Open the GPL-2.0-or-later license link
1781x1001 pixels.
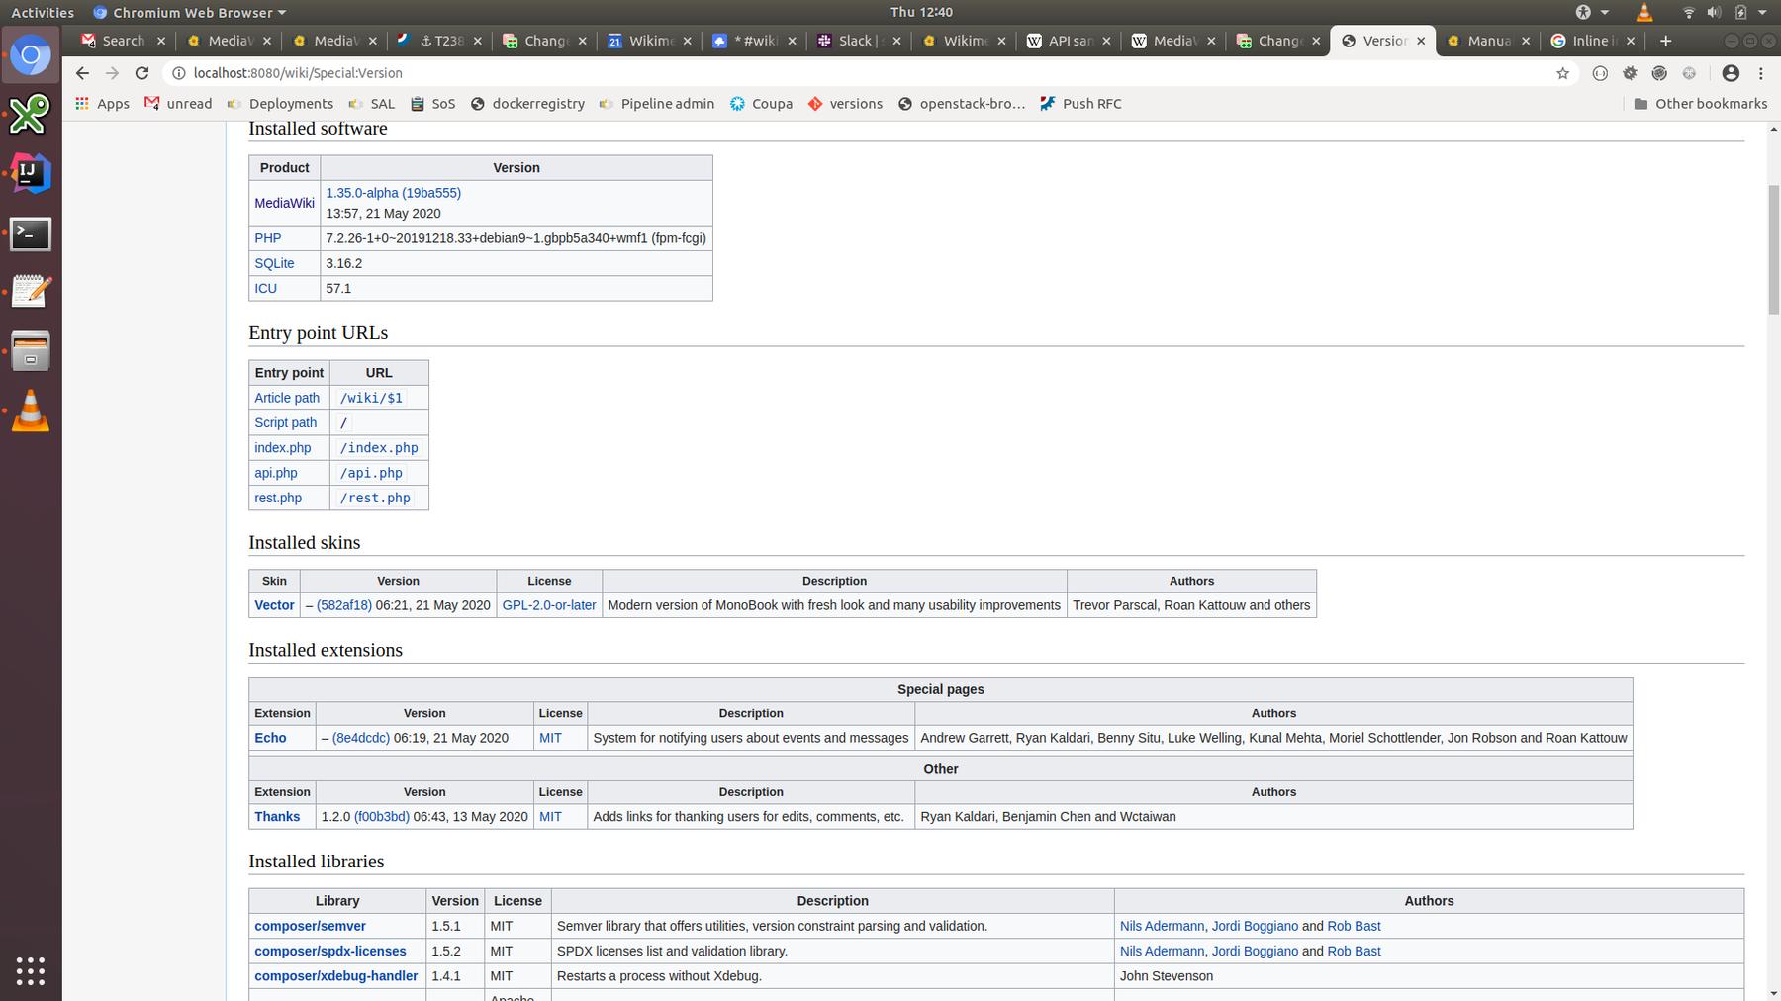point(549,605)
